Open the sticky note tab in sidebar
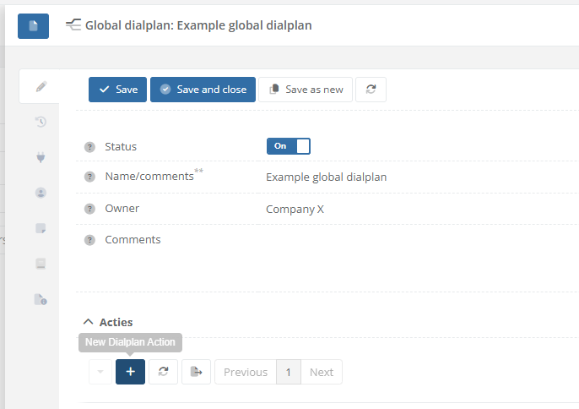579x409 pixels. [x=41, y=228]
